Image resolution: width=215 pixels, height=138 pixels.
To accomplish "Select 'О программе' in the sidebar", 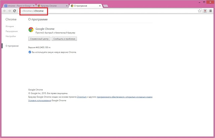I will point(12,46).
